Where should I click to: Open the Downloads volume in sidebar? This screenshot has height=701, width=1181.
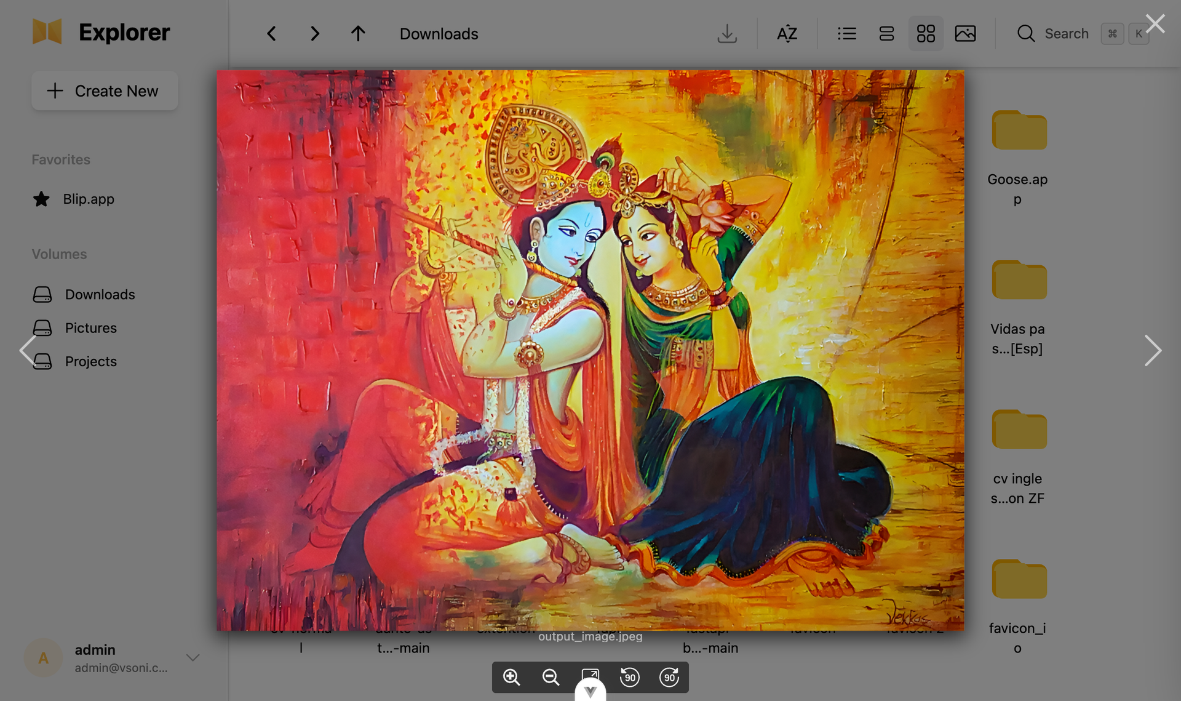pos(100,294)
